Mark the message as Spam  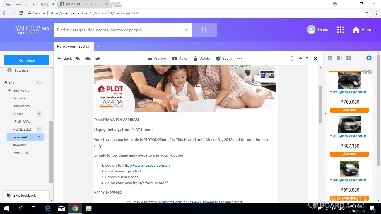click(224, 59)
